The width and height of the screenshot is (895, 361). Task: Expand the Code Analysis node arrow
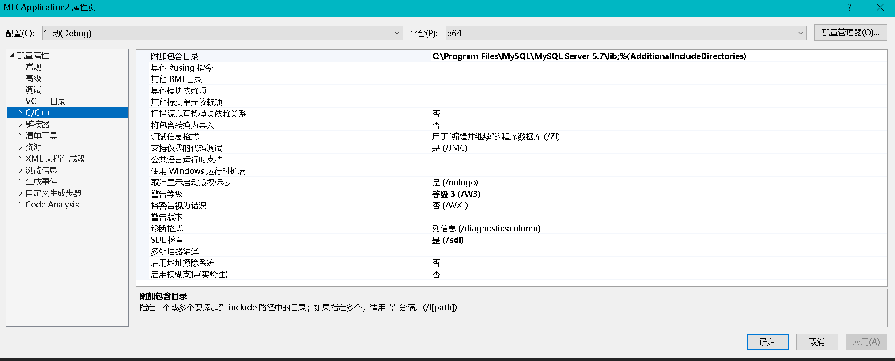20,205
